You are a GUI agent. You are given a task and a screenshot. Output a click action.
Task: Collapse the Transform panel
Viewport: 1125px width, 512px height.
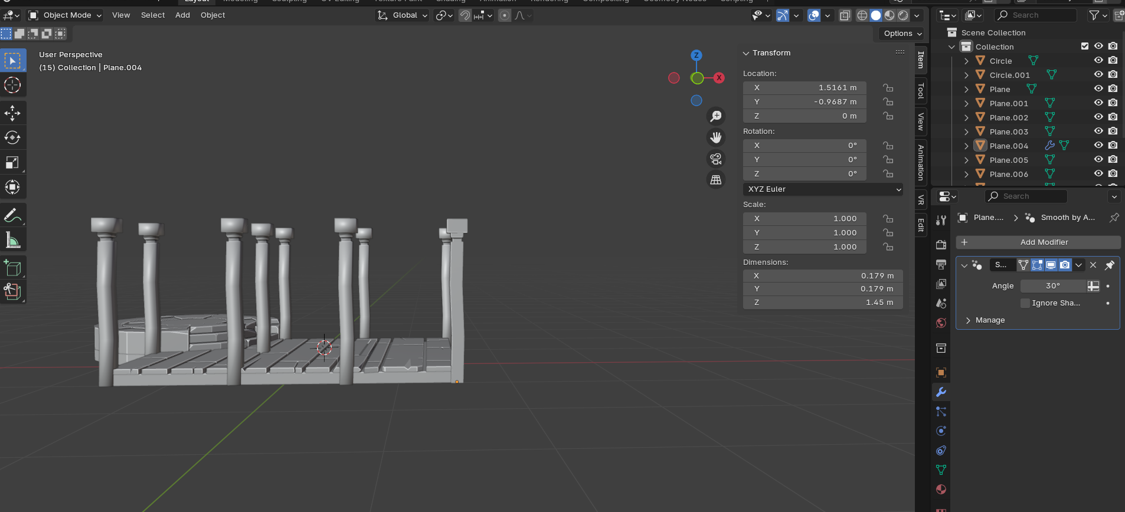click(x=746, y=53)
